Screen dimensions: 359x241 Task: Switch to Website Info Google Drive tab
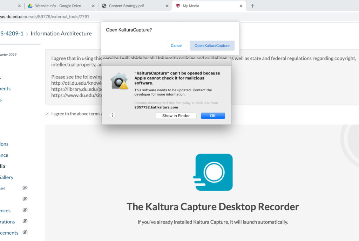(57, 6)
